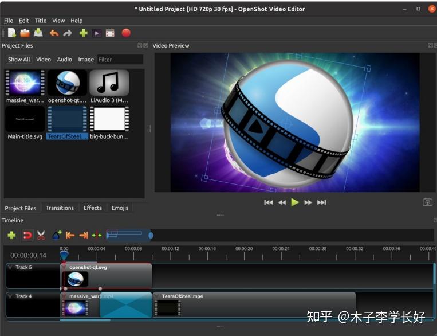Select the TearsOfSteel project file thumbnail
The image size is (437, 336).
point(67,119)
